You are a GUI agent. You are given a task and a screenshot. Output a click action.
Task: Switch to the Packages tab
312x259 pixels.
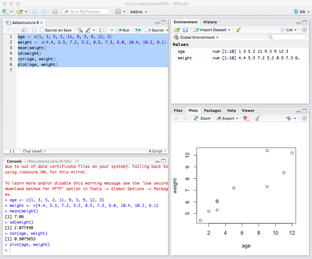pos(212,110)
